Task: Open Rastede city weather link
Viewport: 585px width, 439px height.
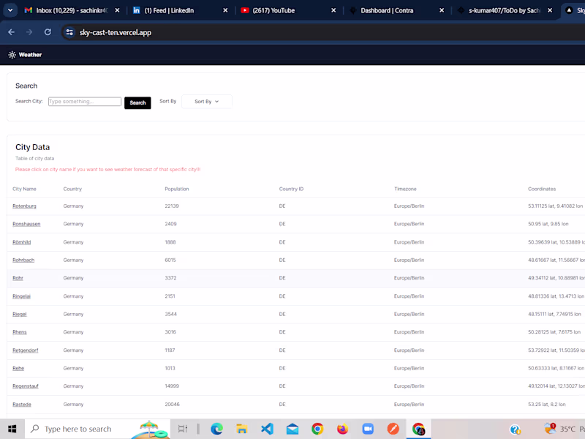Action: click(x=22, y=405)
